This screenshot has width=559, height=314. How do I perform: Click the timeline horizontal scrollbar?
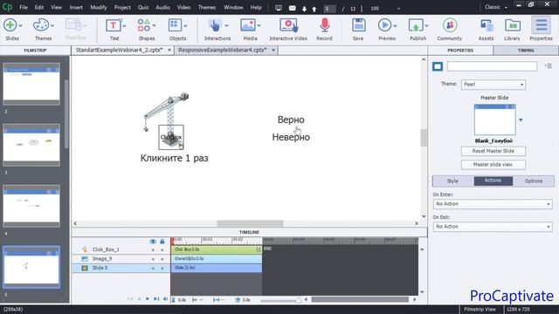point(360,300)
